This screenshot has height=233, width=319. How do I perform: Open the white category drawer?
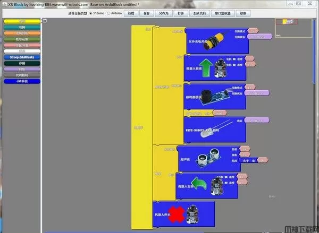click(x=22, y=51)
